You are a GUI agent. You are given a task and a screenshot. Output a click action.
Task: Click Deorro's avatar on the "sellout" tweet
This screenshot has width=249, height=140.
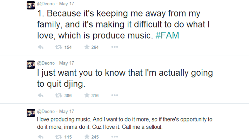tap(31, 113)
